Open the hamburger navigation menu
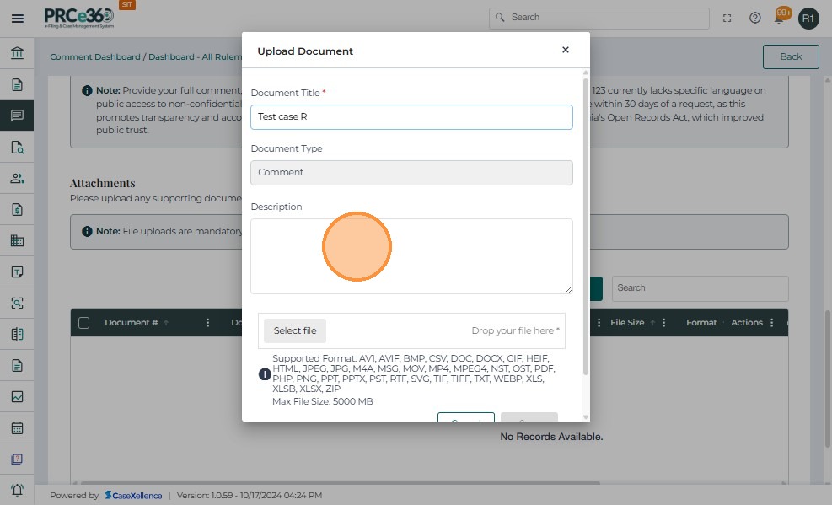The width and height of the screenshot is (832, 505). [x=17, y=18]
